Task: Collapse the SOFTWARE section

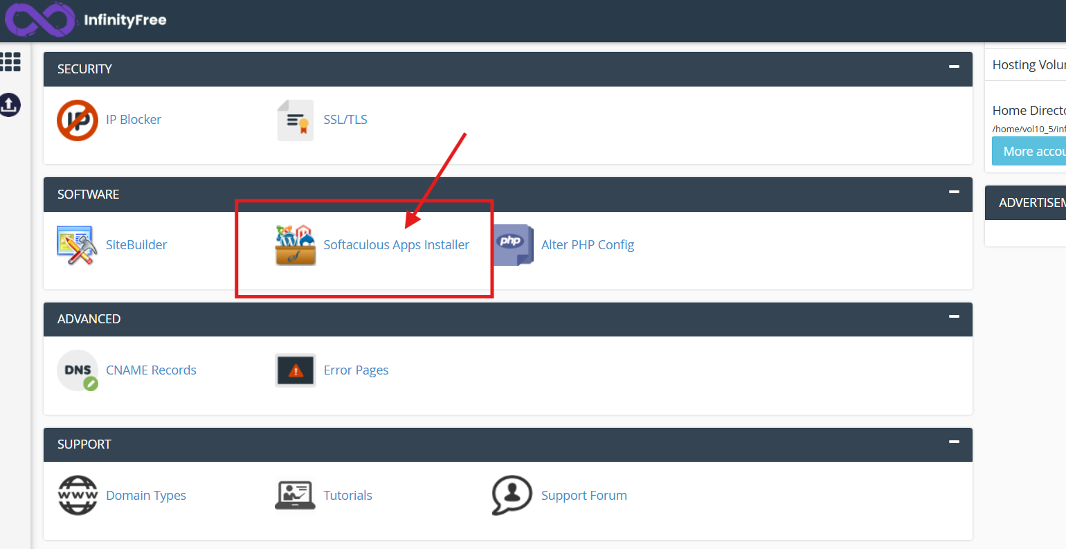Action: (x=954, y=192)
